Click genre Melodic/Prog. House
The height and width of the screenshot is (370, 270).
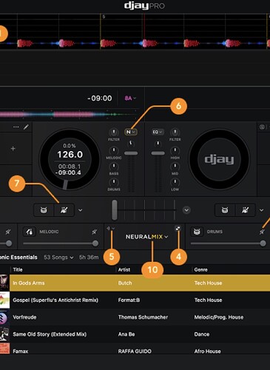pos(219,317)
